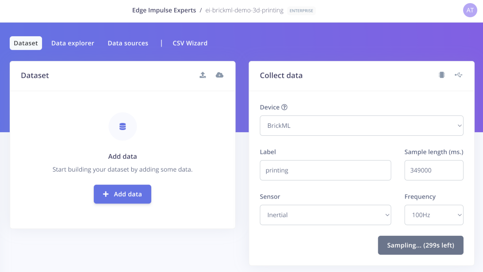483x272 pixels.
Task: Open the Device dropdown showing BrickML
Action: point(362,126)
